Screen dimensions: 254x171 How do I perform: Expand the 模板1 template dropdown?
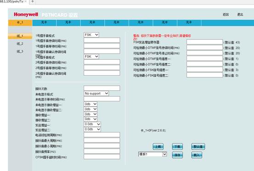click(x=152, y=154)
